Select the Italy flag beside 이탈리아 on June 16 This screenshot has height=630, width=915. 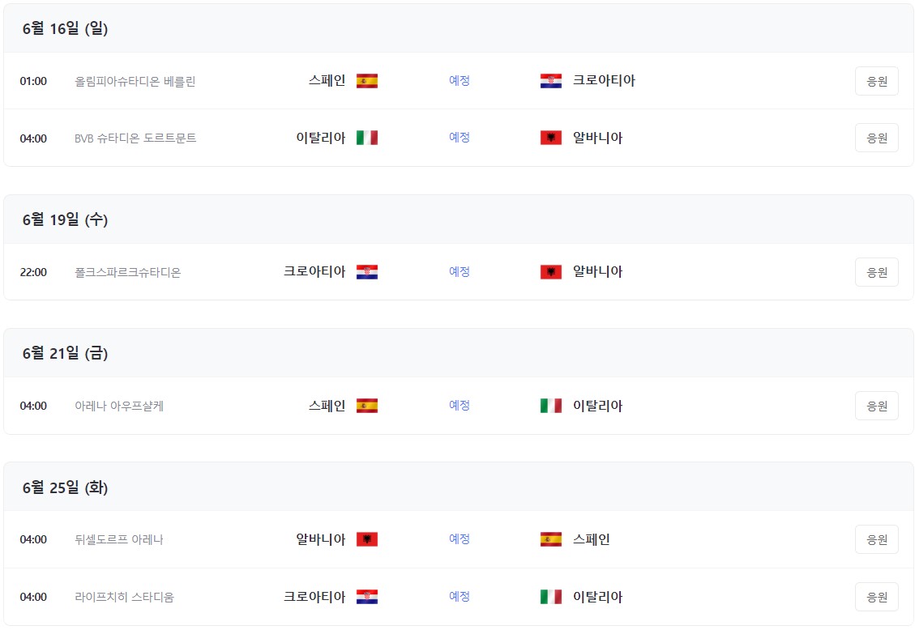coord(367,138)
